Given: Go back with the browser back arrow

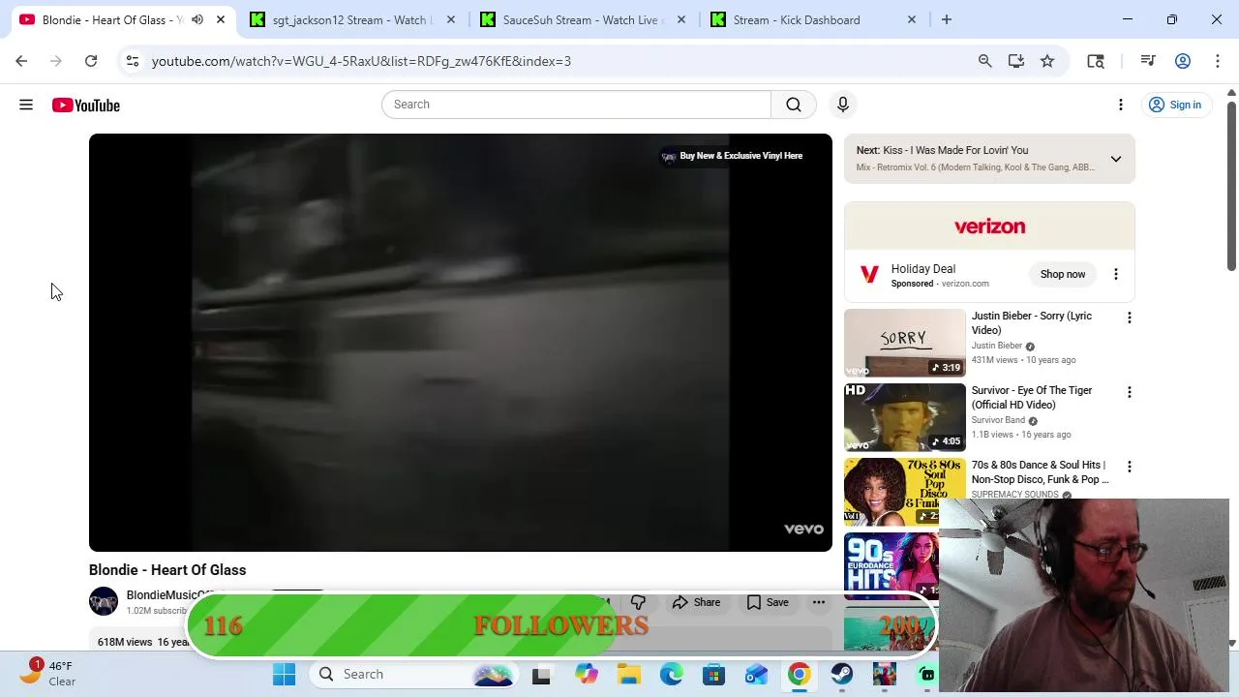Looking at the screenshot, I should (21, 61).
